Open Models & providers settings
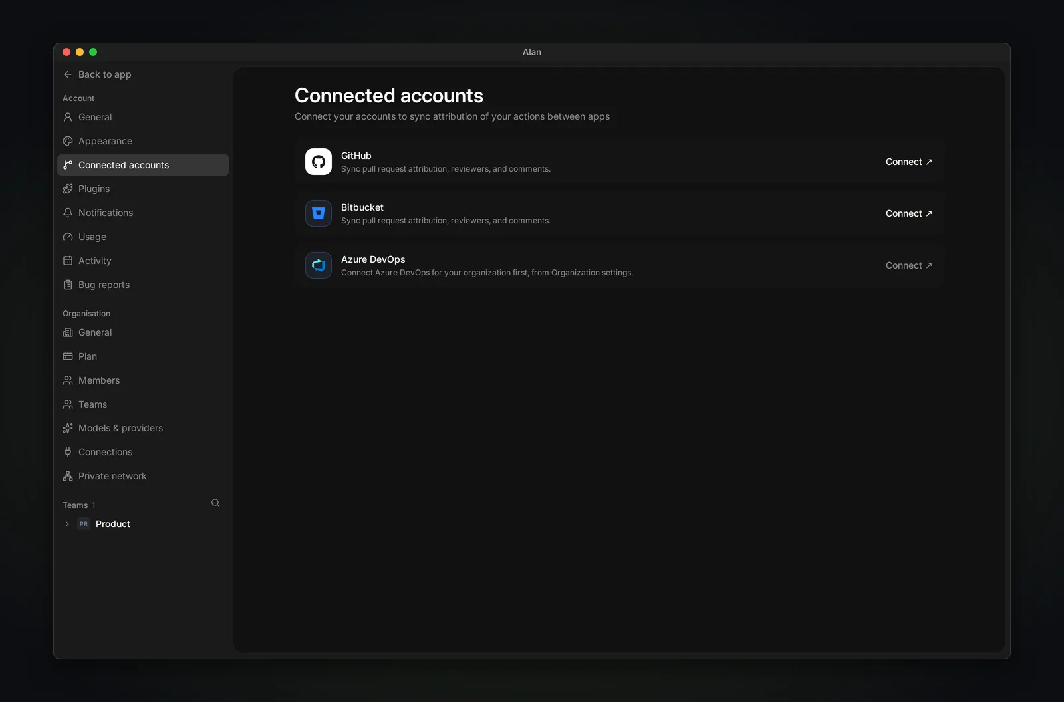Screen dimensions: 1064x702 click(x=143, y=428)
